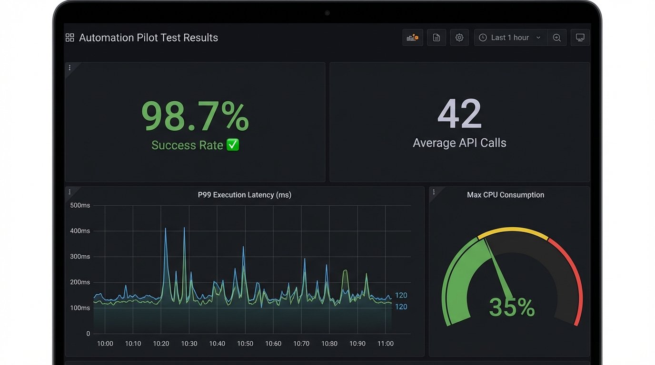Viewport: 655px width, 365px height.
Task: Click the Last 1 hour time range button
Action: coord(510,37)
